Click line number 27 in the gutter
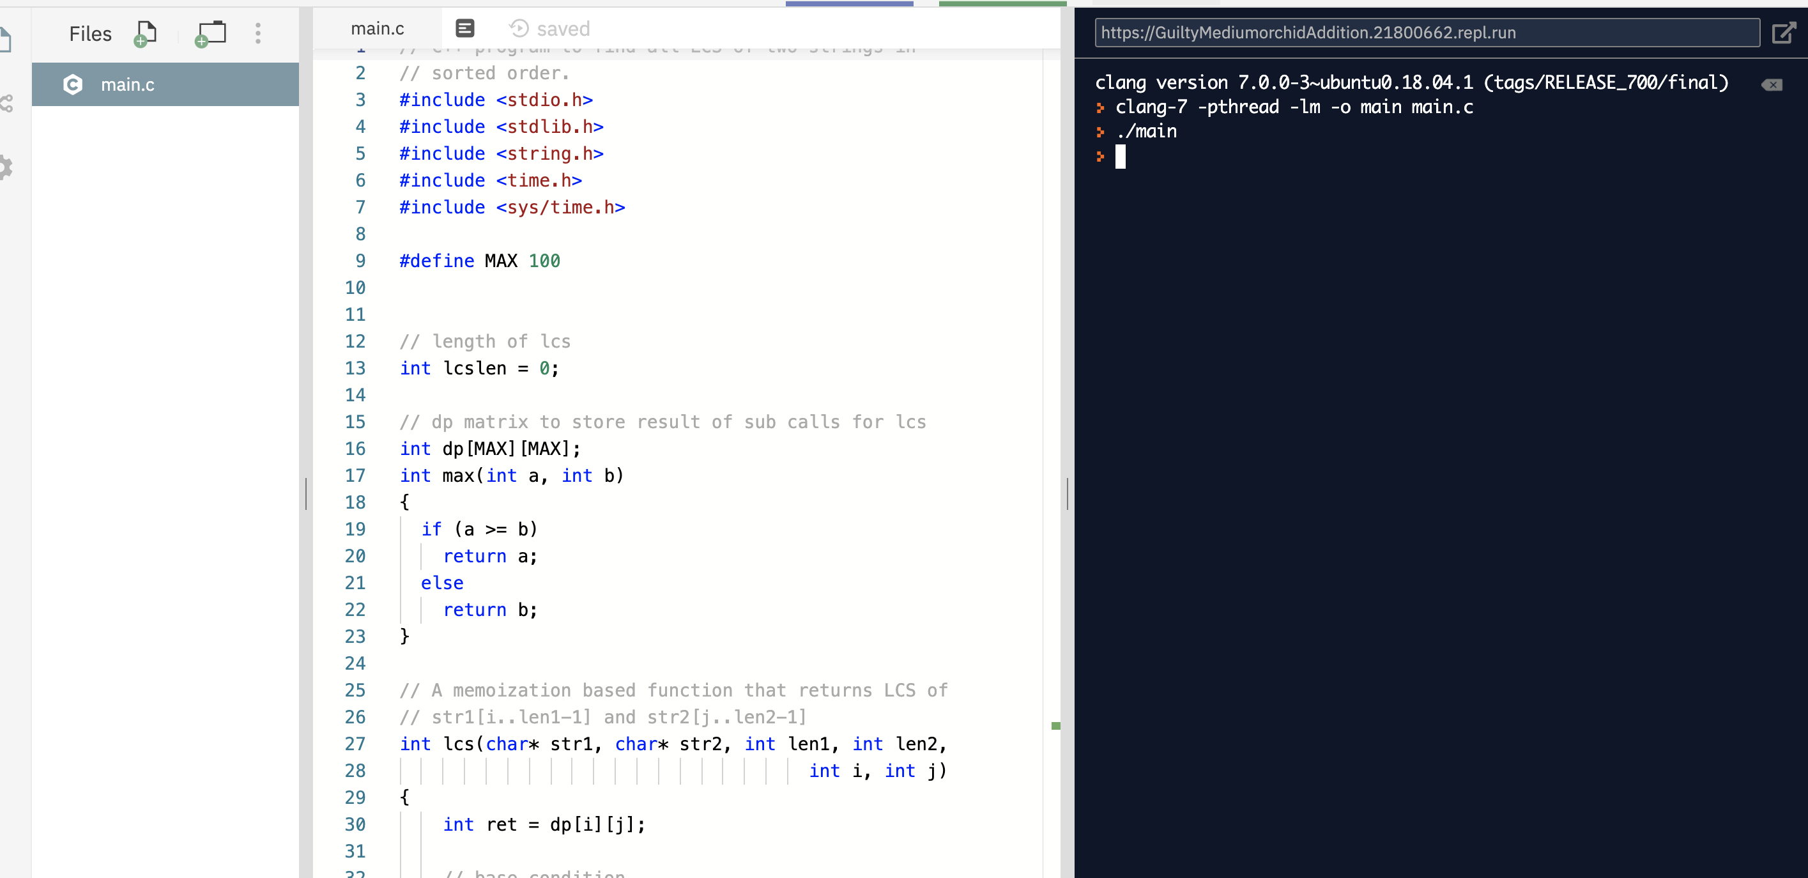Image resolution: width=1808 pixels, height=878 pixels. pos(355,744)
